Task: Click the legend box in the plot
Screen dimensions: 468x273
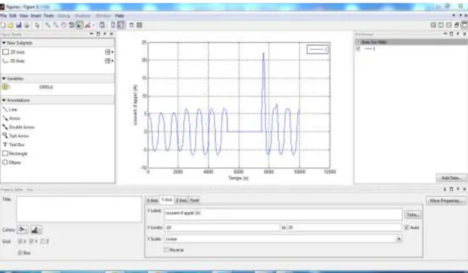Action: click(x=318, y=49)
